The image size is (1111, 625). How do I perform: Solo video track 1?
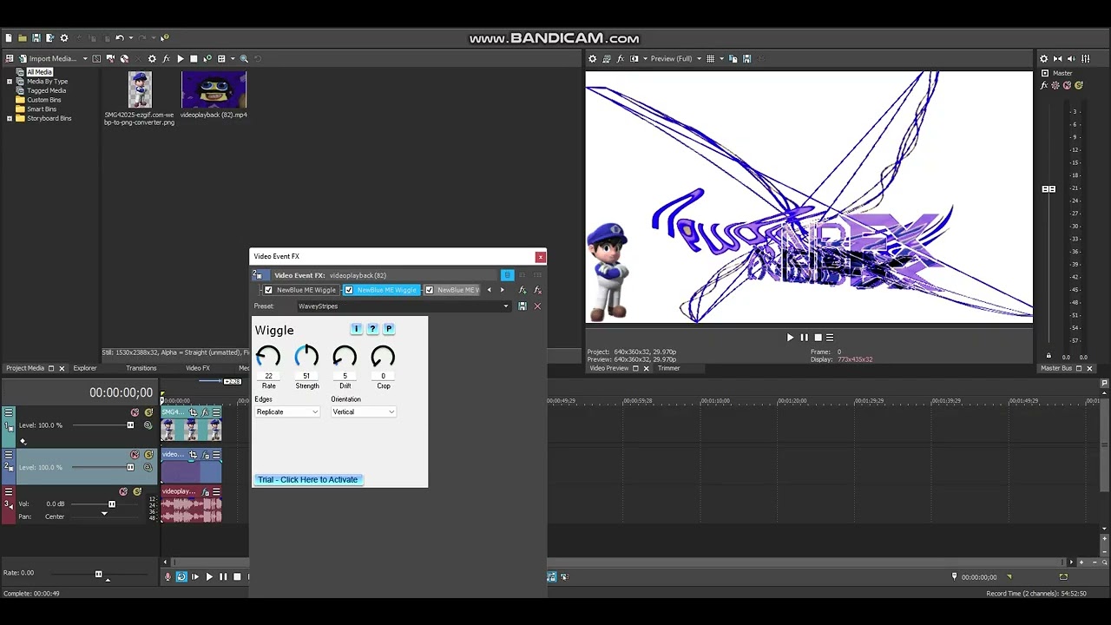[148, 412]
